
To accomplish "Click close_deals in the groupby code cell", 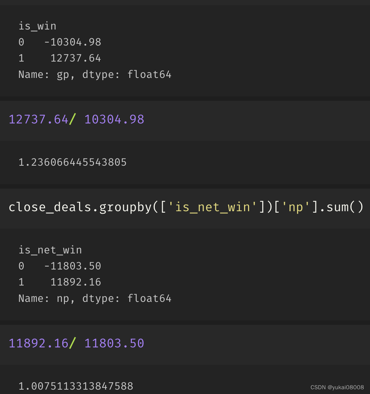I will [x=48, y=207].
